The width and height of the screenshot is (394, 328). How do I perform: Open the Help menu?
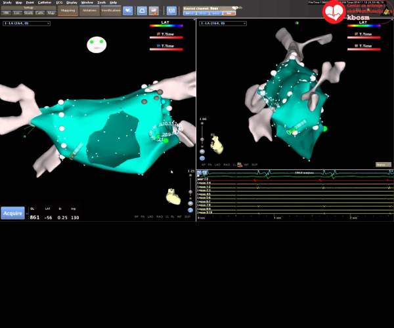tap(114, 3)
